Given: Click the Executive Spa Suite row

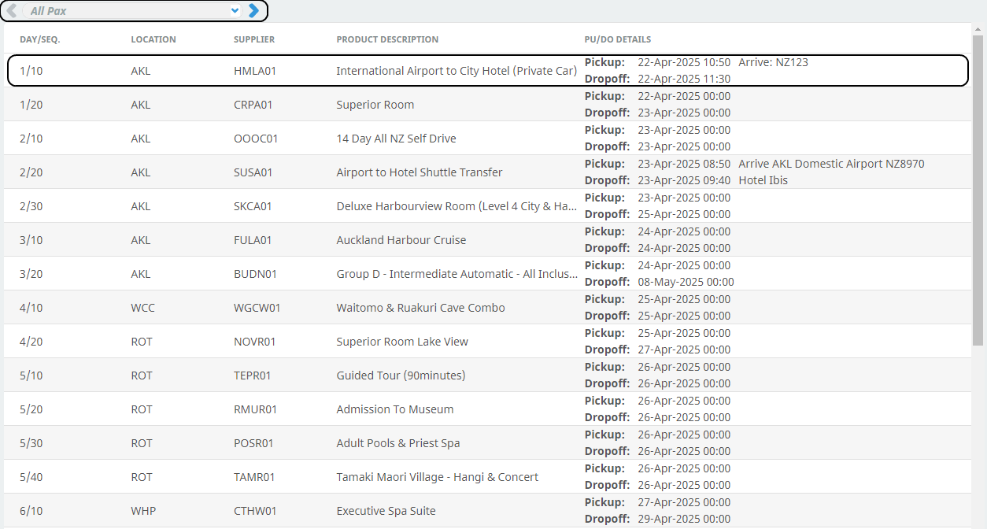Looking at the screenshot, I should [386, 511].
